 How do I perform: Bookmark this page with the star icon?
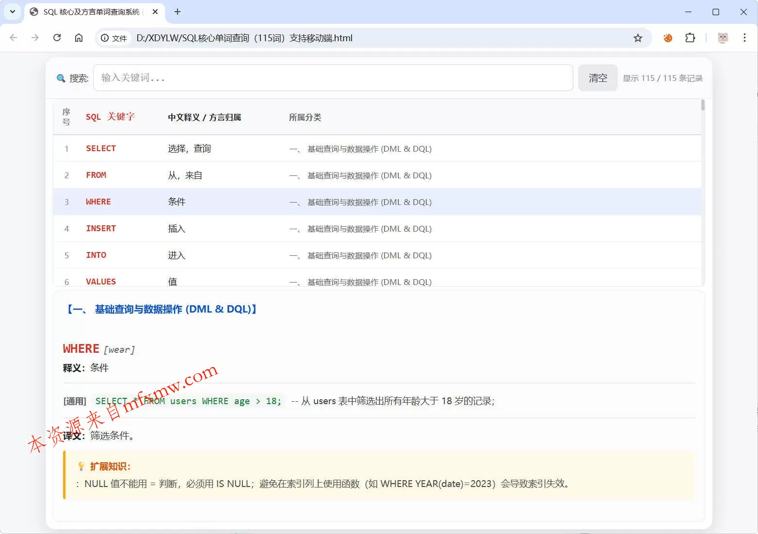(638, 38)
